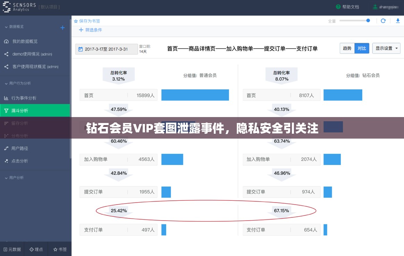Open the date range 2017-3-17至2017-3-31 picker
The height and width of the screenshot is (256, 404).
click(107, 49)
